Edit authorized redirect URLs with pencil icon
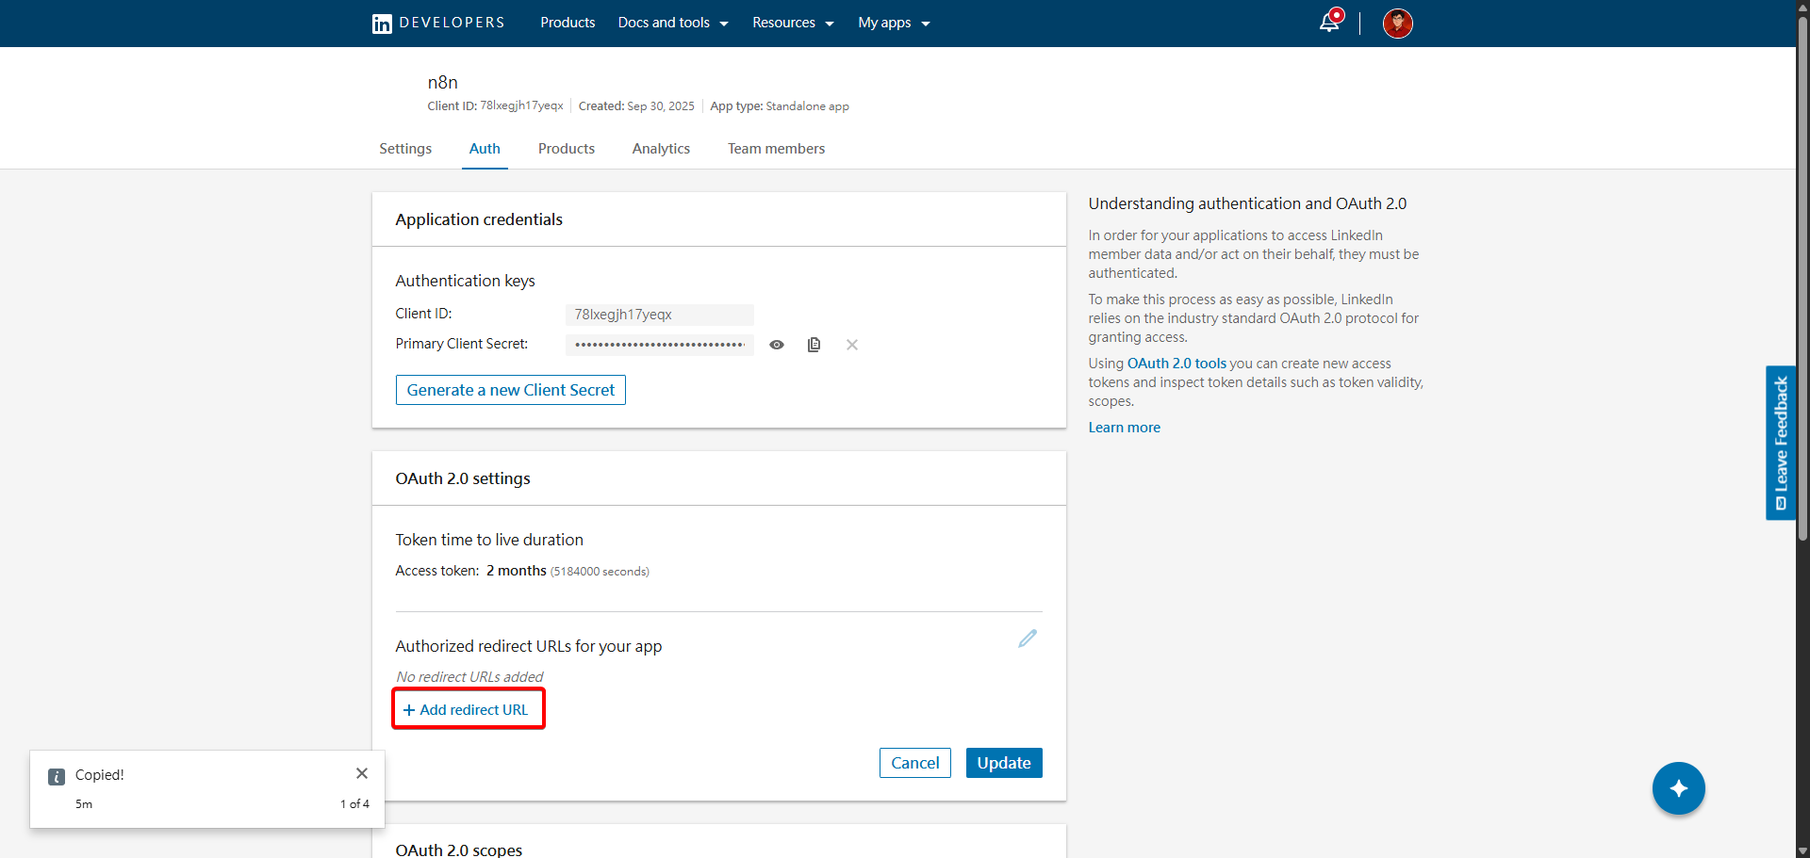This screenshot has height=858, width=1810. 1027,639
